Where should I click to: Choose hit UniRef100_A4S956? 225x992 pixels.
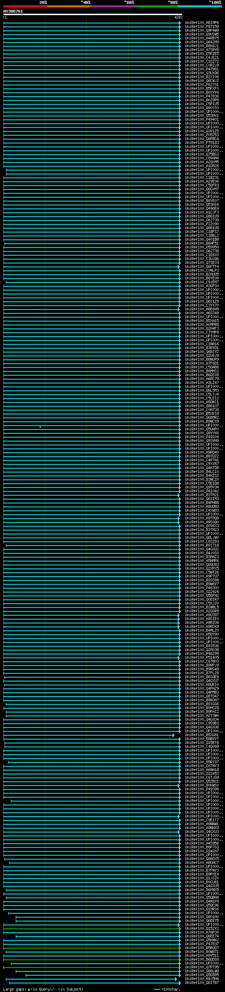click(x=202, y=843)
